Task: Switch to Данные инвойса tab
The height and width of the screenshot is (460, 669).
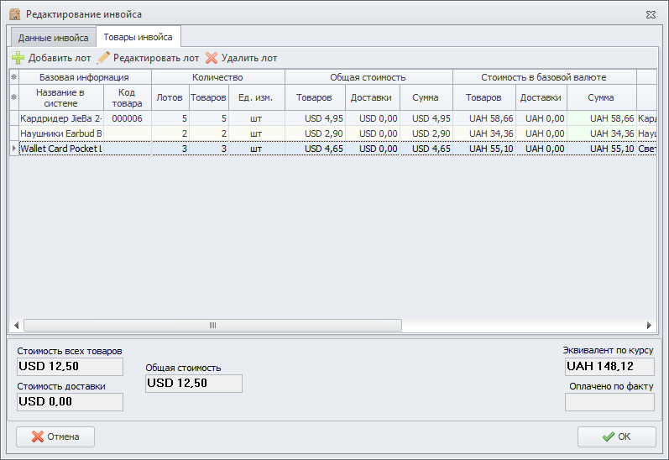Action: [x=53, y=38]
